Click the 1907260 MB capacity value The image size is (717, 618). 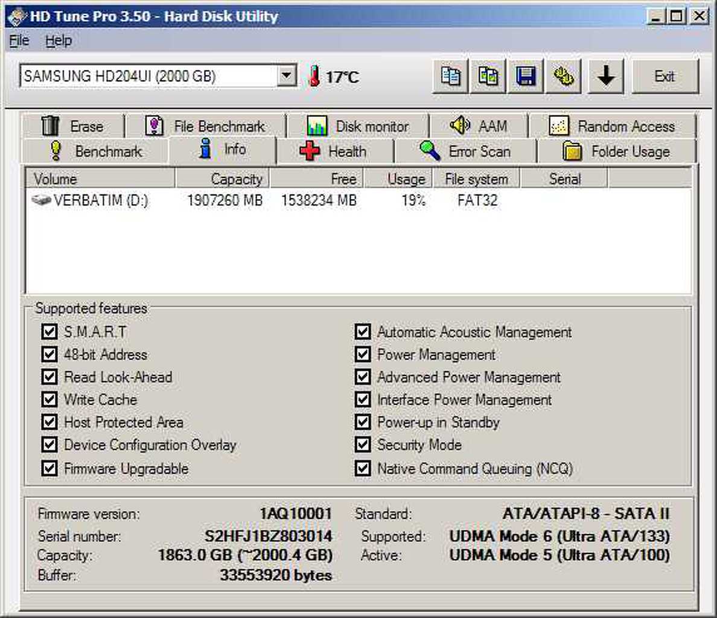coord(225,200)
